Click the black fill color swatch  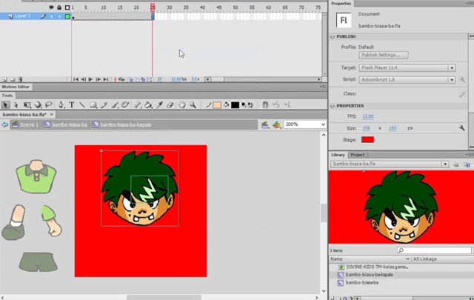[x=235, y=105]
